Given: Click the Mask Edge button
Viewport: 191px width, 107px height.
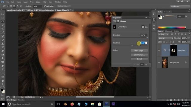Looking at the screenshot, I should pos(139,51).
